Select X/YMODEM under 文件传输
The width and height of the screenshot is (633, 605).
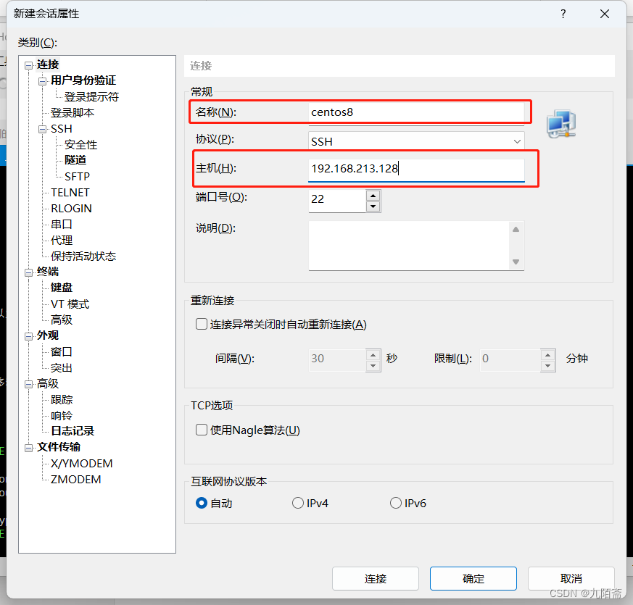click(81, 464)
